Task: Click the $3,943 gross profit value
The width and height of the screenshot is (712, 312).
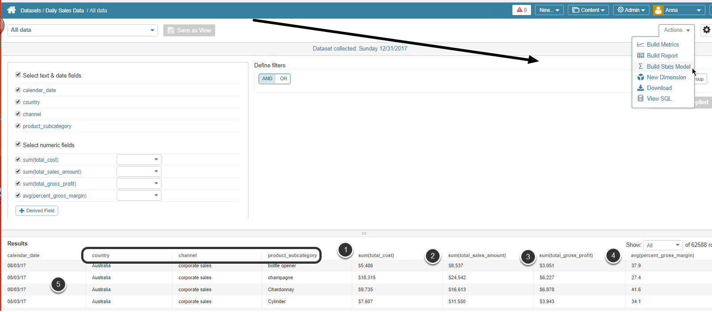Action: (547, 301)
